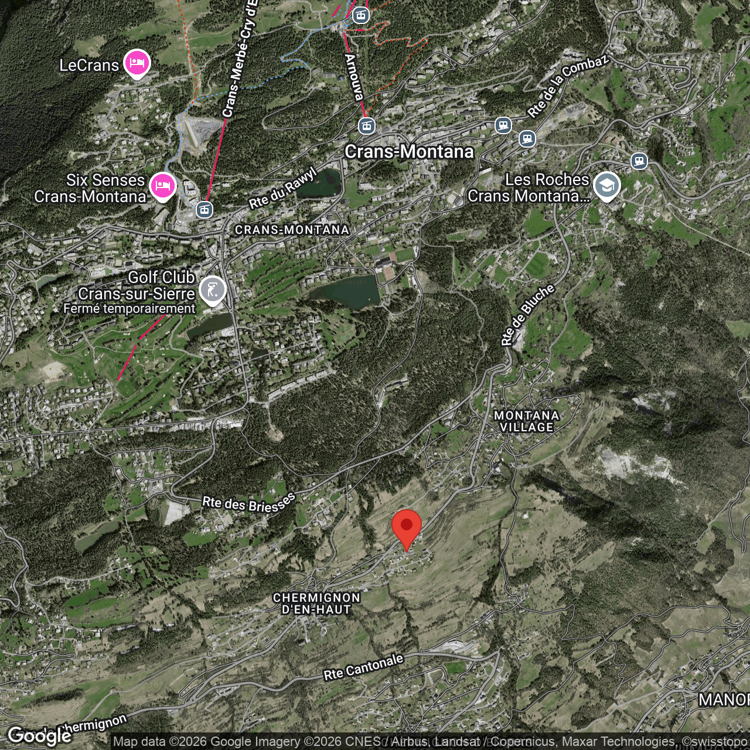The height and width of the screenshot is (750, 750).
Task: Click the Rte de la Combaz label
Action: [568, 86]
